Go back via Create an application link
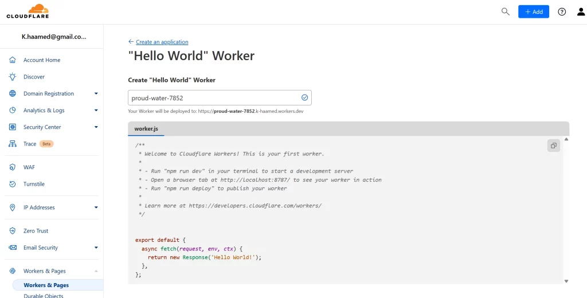The image size is (587, 298). pyautogui.click(x=162, y=42)
